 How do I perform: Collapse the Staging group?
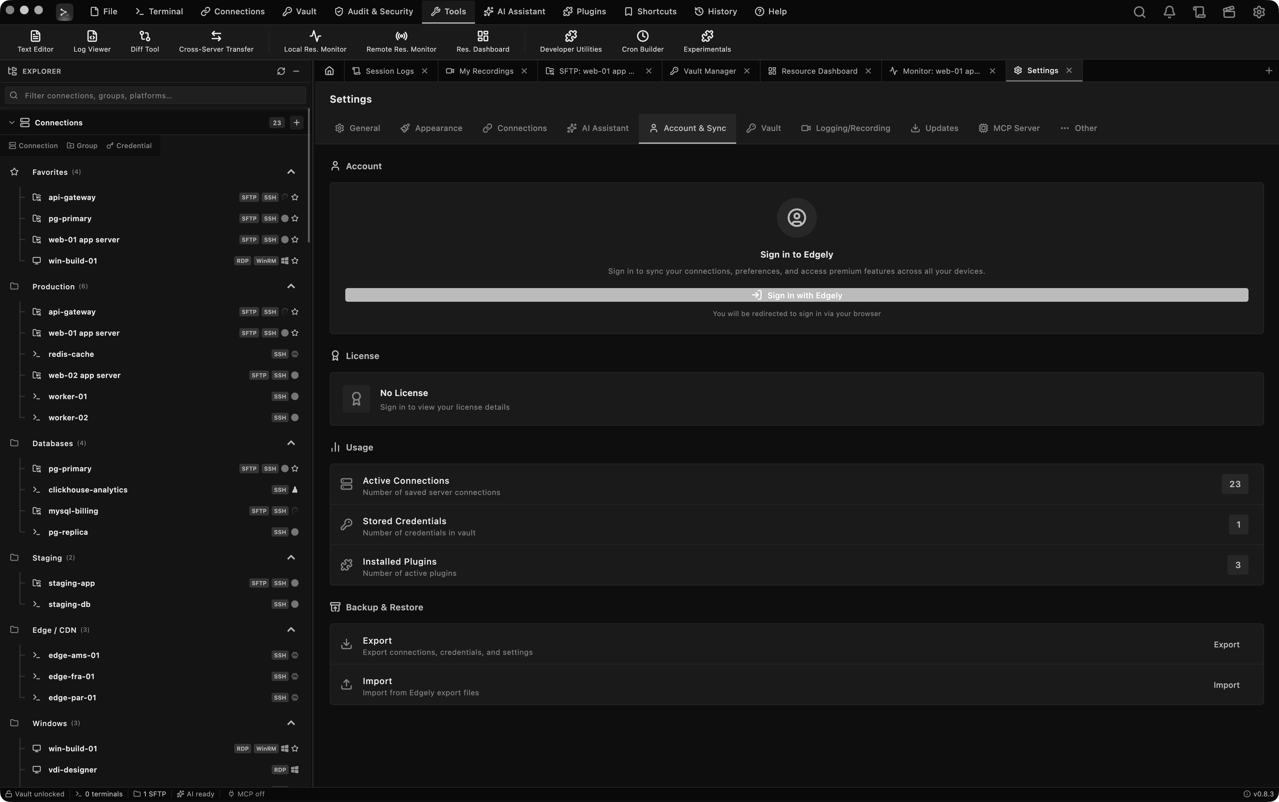[291, 558]
